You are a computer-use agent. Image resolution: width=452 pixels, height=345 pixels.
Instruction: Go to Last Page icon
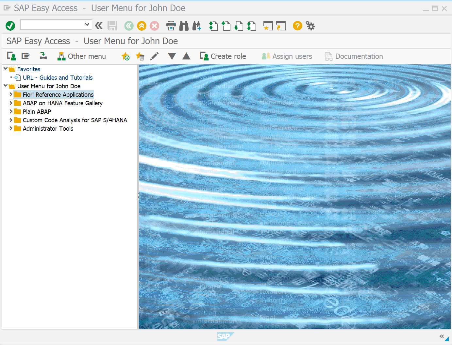point(251,26)
